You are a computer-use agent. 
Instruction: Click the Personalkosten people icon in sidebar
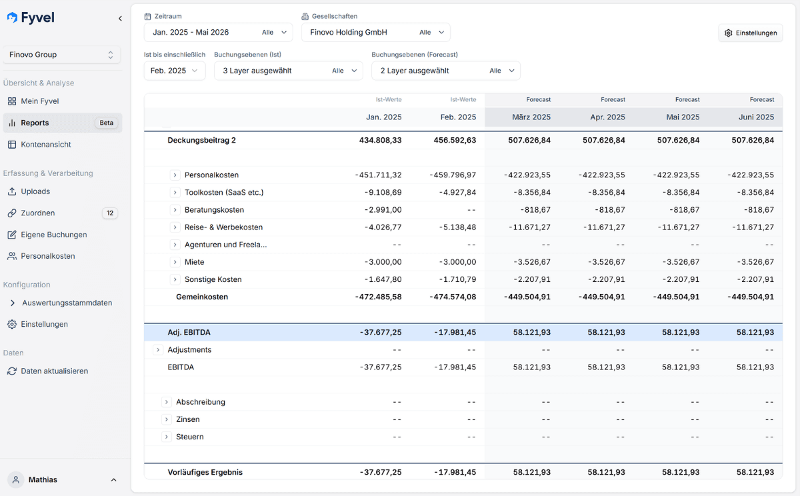pos(12,256)
